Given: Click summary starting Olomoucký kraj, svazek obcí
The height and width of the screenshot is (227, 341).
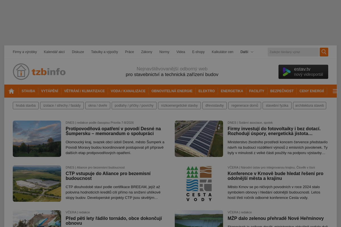Looking at the screenshot, I should [115, 147].
